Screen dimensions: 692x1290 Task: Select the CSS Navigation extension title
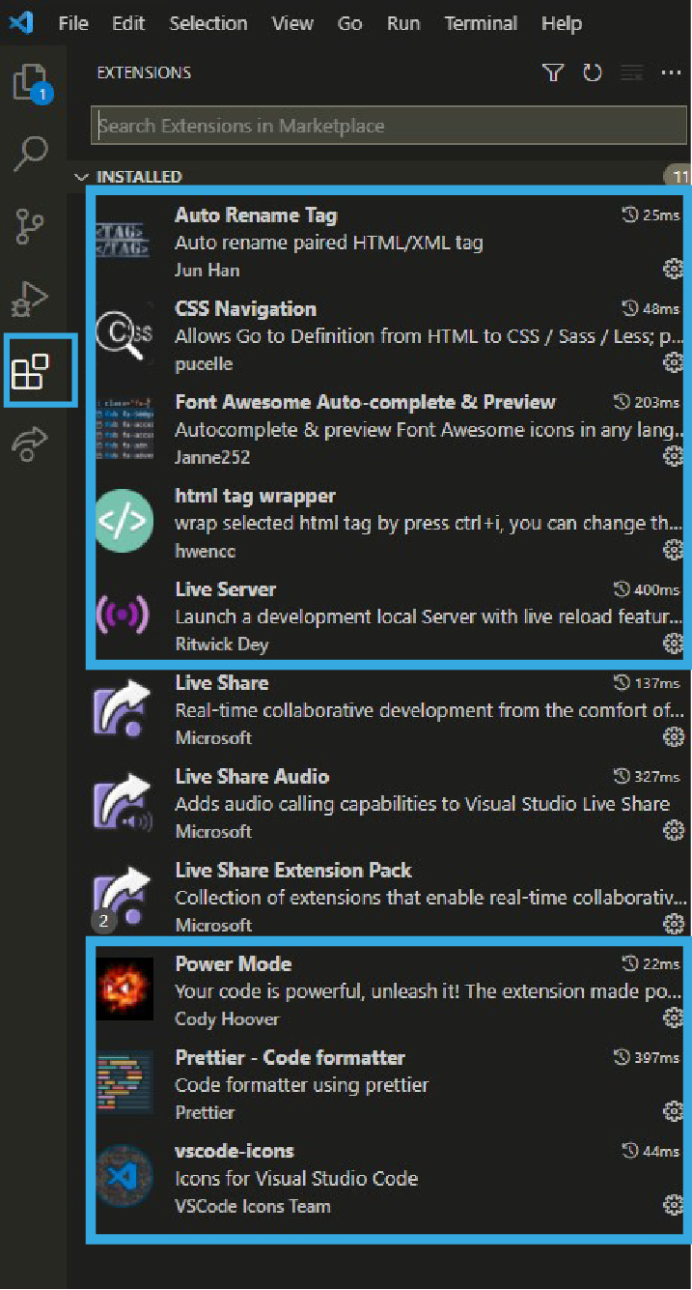[x=245, y=308]
